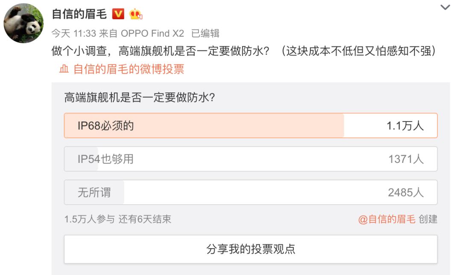
Task: Open the panda profile avatar
Action: tap(23, 24)
